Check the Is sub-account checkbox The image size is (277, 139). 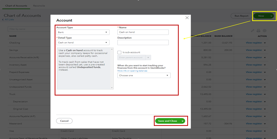[x=119, y=52]
